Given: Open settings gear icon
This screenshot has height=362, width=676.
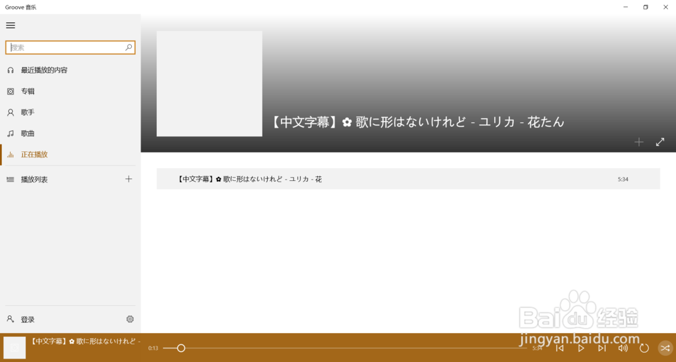Looking at the screenshot, I should 130,319.
